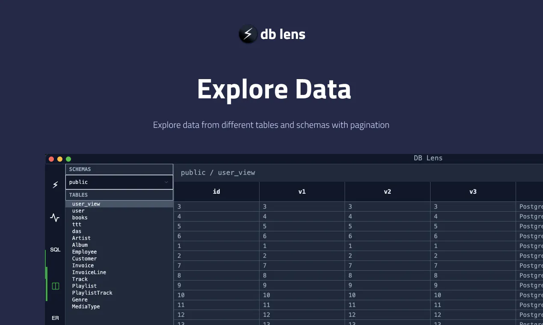Viewport: 543px width, 325px height.
Task: Click the db lens logo icon
Action: (x=248, y=34)
